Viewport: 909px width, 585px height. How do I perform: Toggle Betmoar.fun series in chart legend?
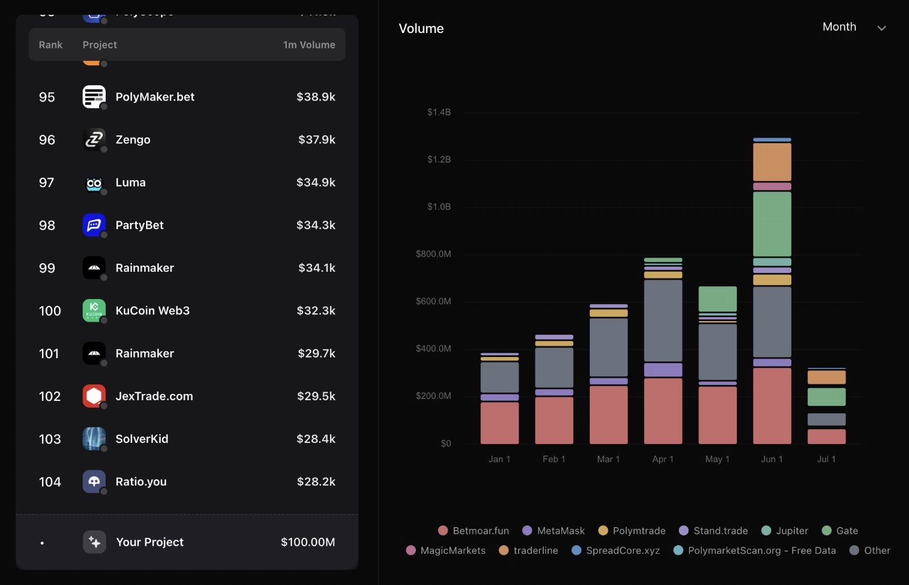473,530
